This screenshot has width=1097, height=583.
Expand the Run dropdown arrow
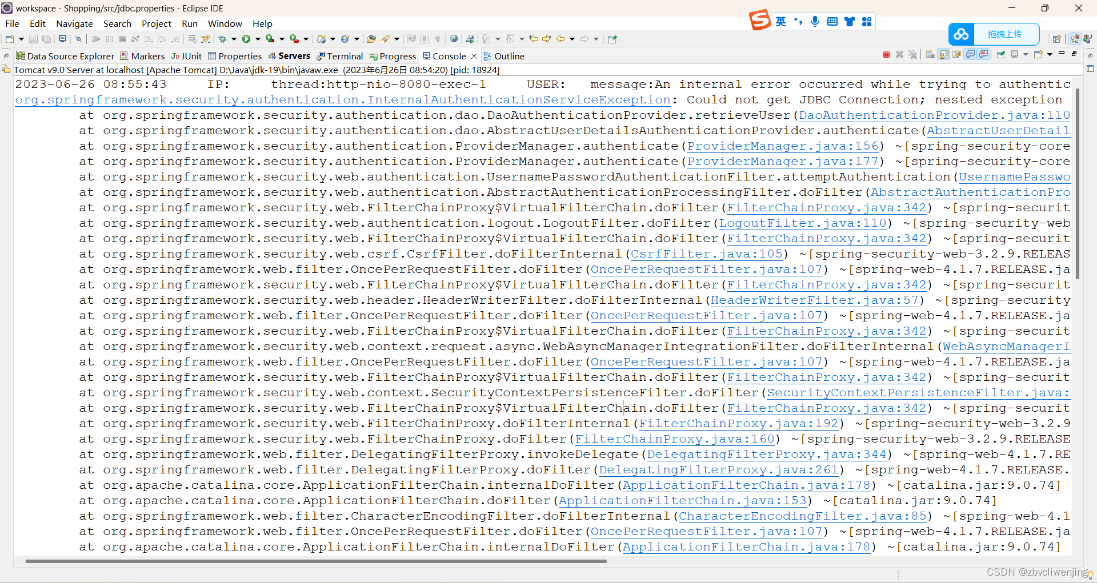point(258,39)
